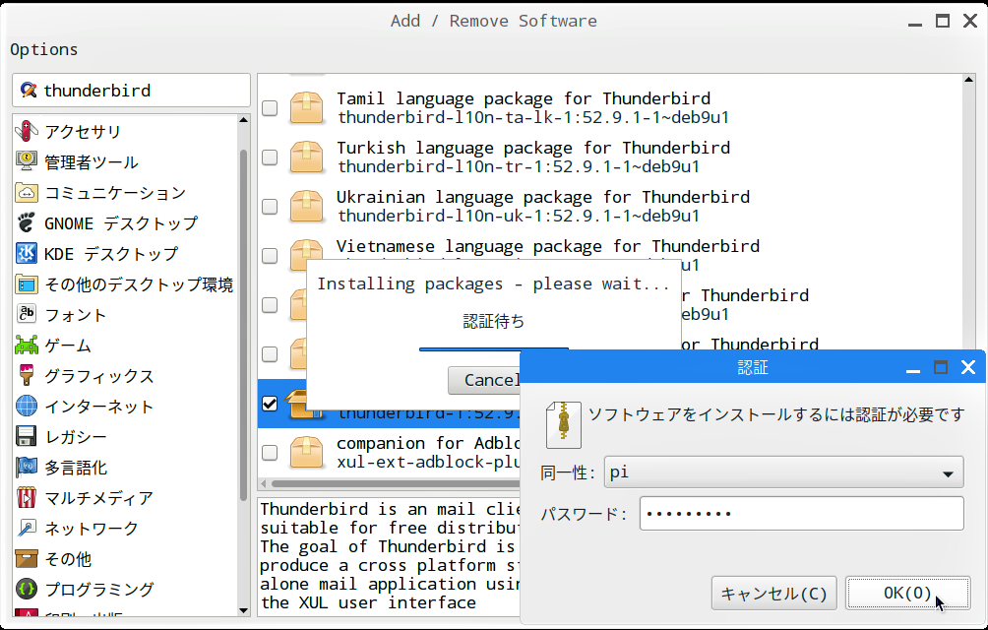Click the category list scroll up arrow
The width and height of the screenshot is (988, 630).
click(244, 120)
